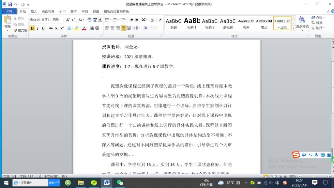Open the font size dropdown 四号

pyautogui.click(x=58, y=20)
